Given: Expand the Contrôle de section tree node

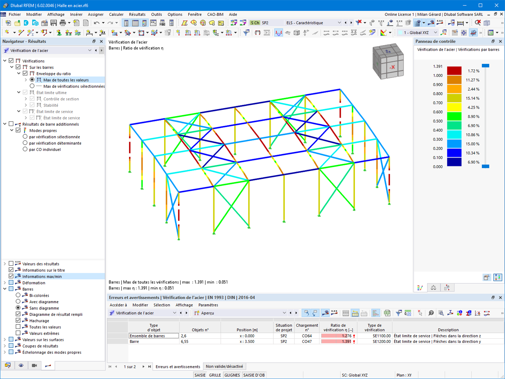Looking at the screenshot, I should [26, 99].
